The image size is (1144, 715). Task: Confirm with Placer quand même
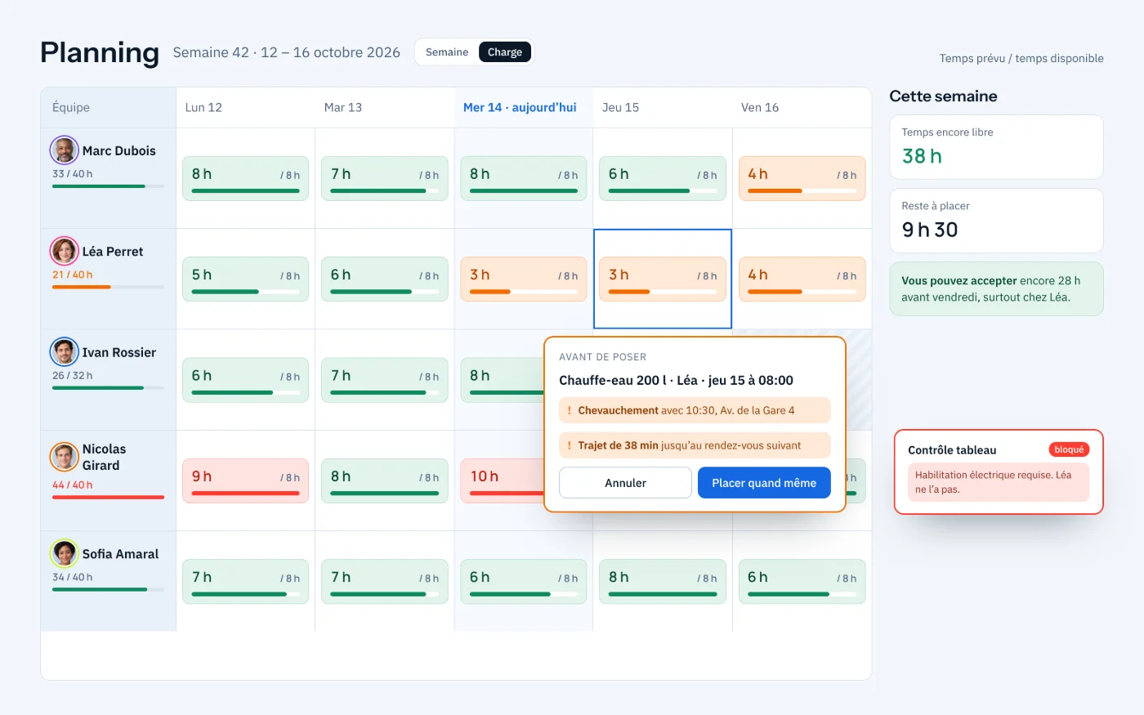(x=764, y=483)
